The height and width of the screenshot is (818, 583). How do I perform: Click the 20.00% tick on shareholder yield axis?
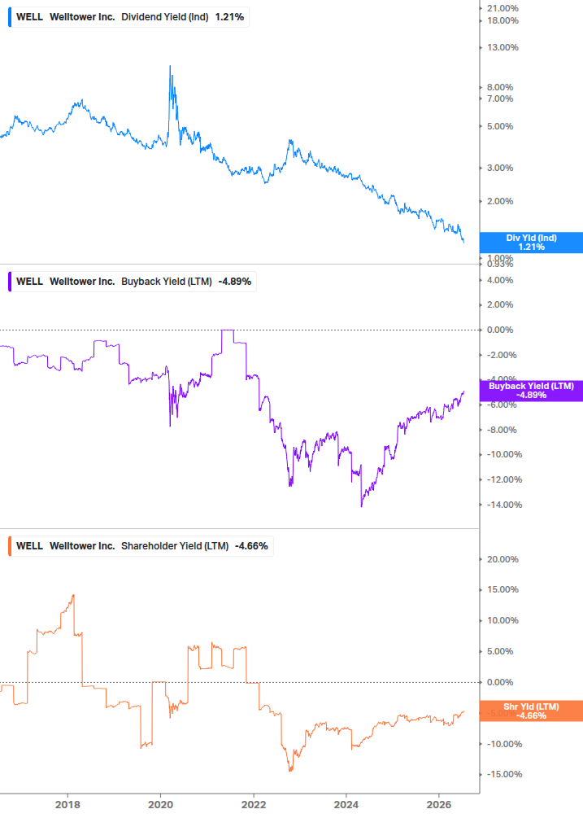coord(503,559)
